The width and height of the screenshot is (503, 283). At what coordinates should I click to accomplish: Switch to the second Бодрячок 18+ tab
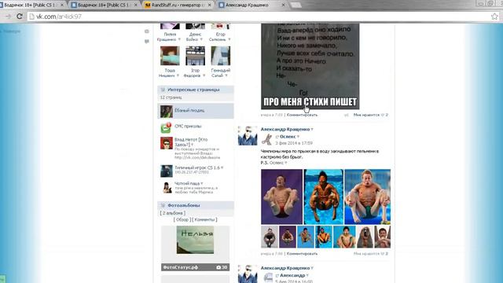tap(105, 6)
